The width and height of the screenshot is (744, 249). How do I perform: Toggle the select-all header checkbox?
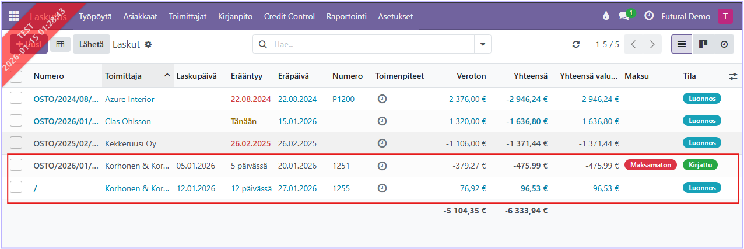tap(16, 76)
